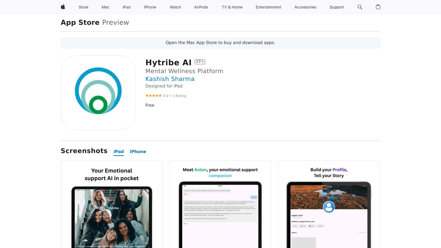The width and height of the screenshot is (441, 248).
Task: View the 'Build your Profile' screenshot
Action: [x=329, y=204]
